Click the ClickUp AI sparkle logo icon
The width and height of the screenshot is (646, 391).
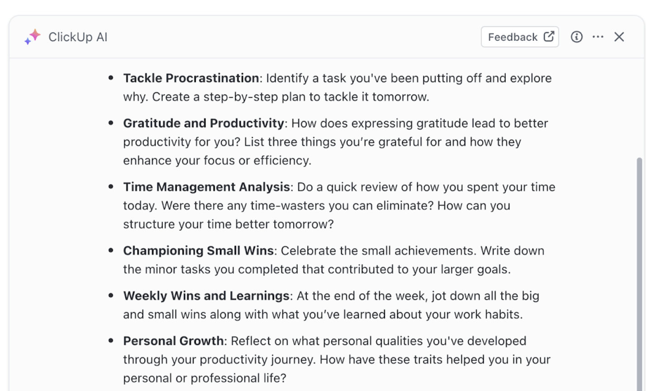(32, 37)
